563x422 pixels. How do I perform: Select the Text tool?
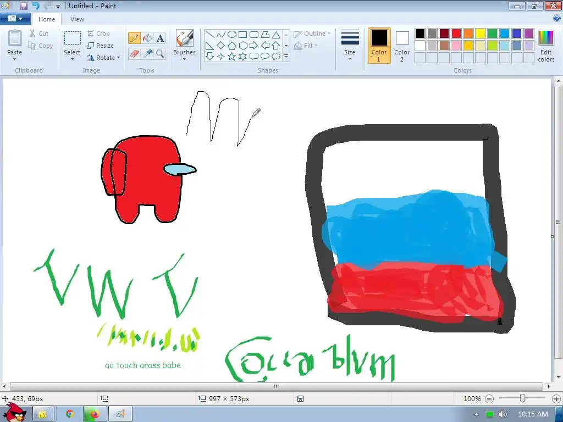click(x=160, y=38)
